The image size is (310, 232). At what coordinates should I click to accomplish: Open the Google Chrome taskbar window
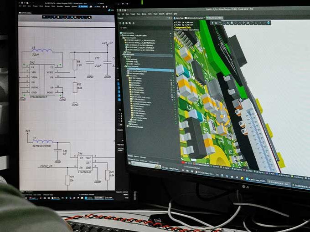pyautogui.click(x=170, y=168)
